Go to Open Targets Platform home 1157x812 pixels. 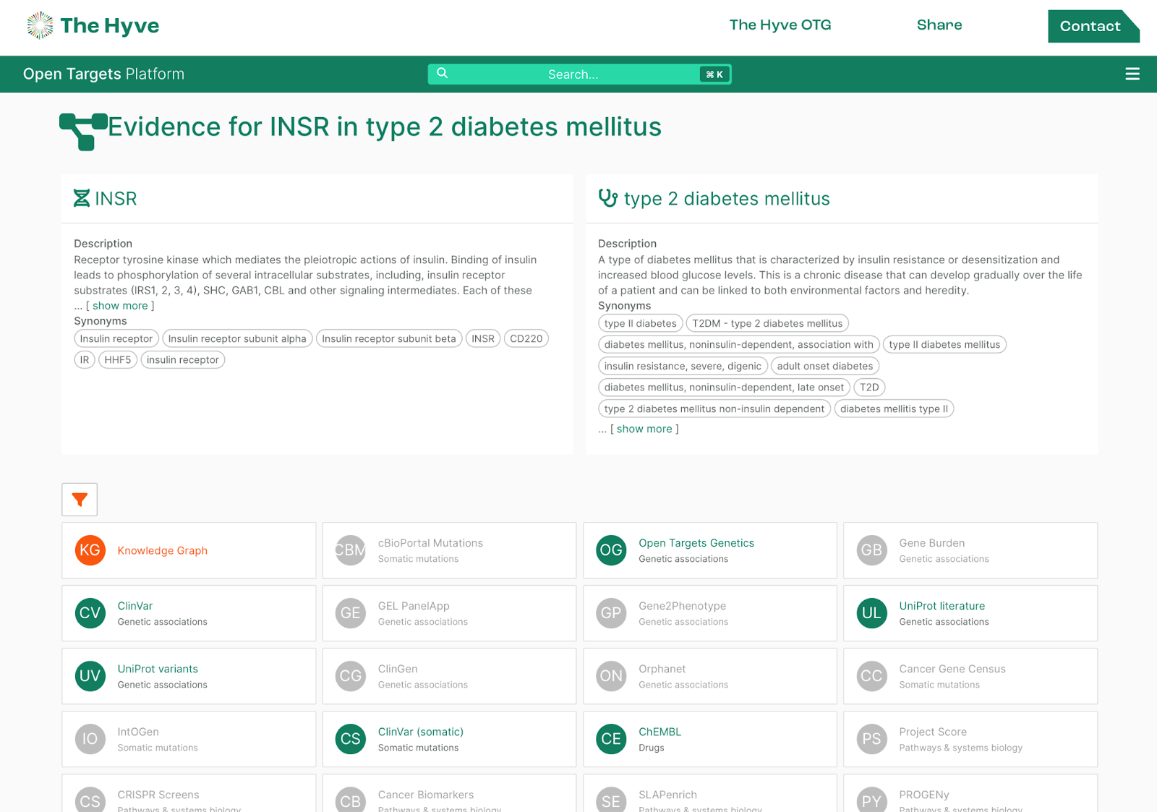pyautogui.click(x=103, y=74)
